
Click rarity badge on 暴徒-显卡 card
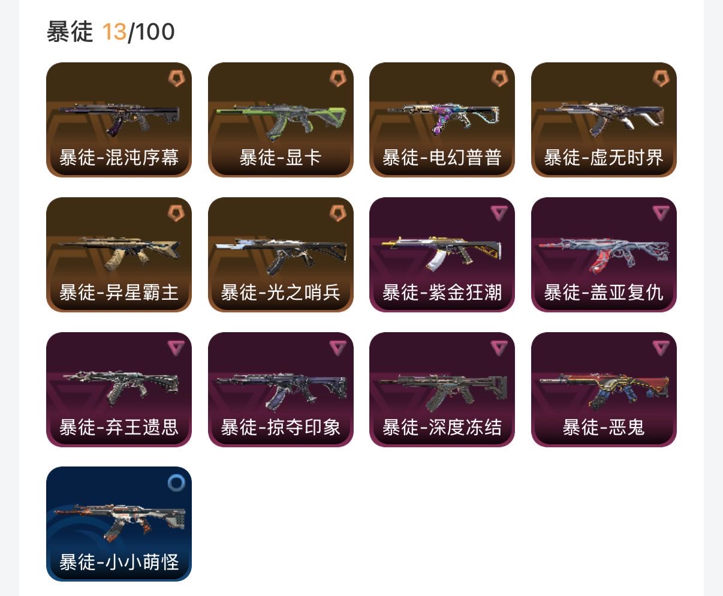pos(338,78)
